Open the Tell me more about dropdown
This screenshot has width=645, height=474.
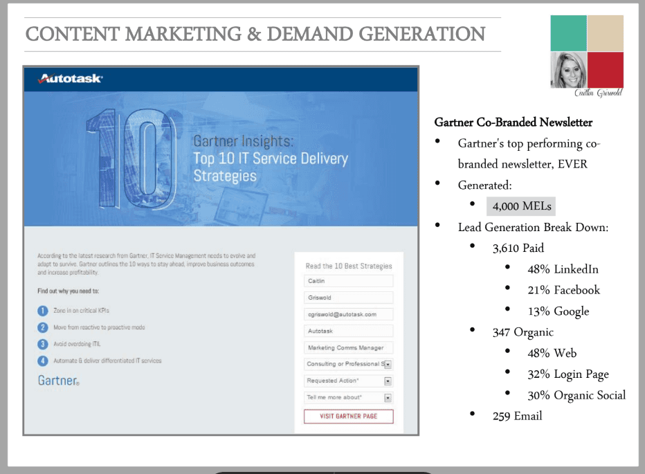pyautogui.click(x=388, y=398)
